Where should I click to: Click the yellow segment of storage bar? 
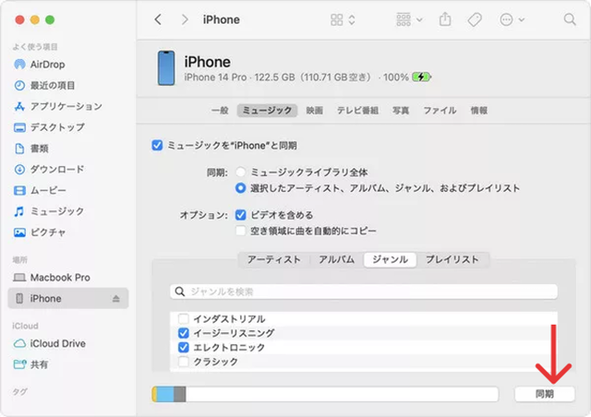(154, 394)
